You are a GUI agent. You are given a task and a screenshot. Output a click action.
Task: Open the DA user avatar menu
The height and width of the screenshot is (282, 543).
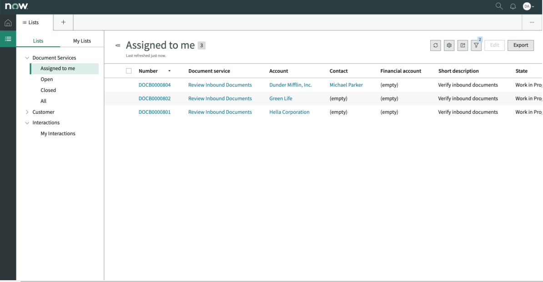(528, 6)
